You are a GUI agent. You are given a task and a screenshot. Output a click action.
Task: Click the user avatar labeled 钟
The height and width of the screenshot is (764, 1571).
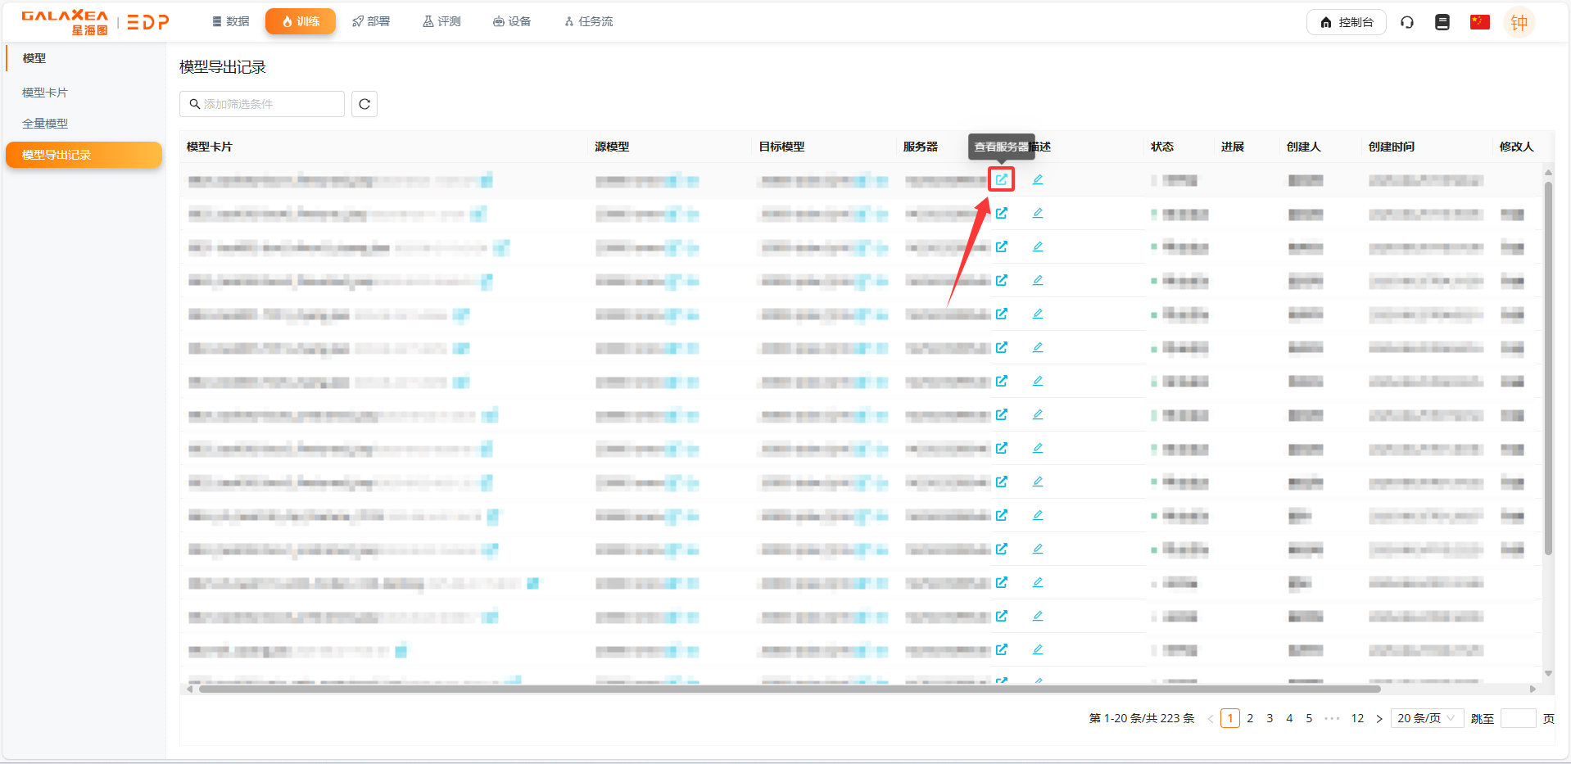1519,23
